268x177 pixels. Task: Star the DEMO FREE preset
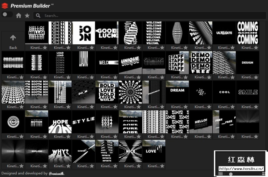(x=209, y=77)
